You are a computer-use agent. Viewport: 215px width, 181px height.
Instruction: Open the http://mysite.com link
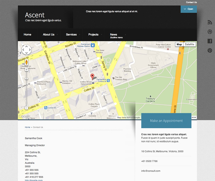click(x=34, y=180)
